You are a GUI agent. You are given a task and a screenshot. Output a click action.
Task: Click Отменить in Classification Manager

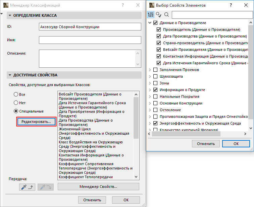pyautogui.click(x=92, y=200)
